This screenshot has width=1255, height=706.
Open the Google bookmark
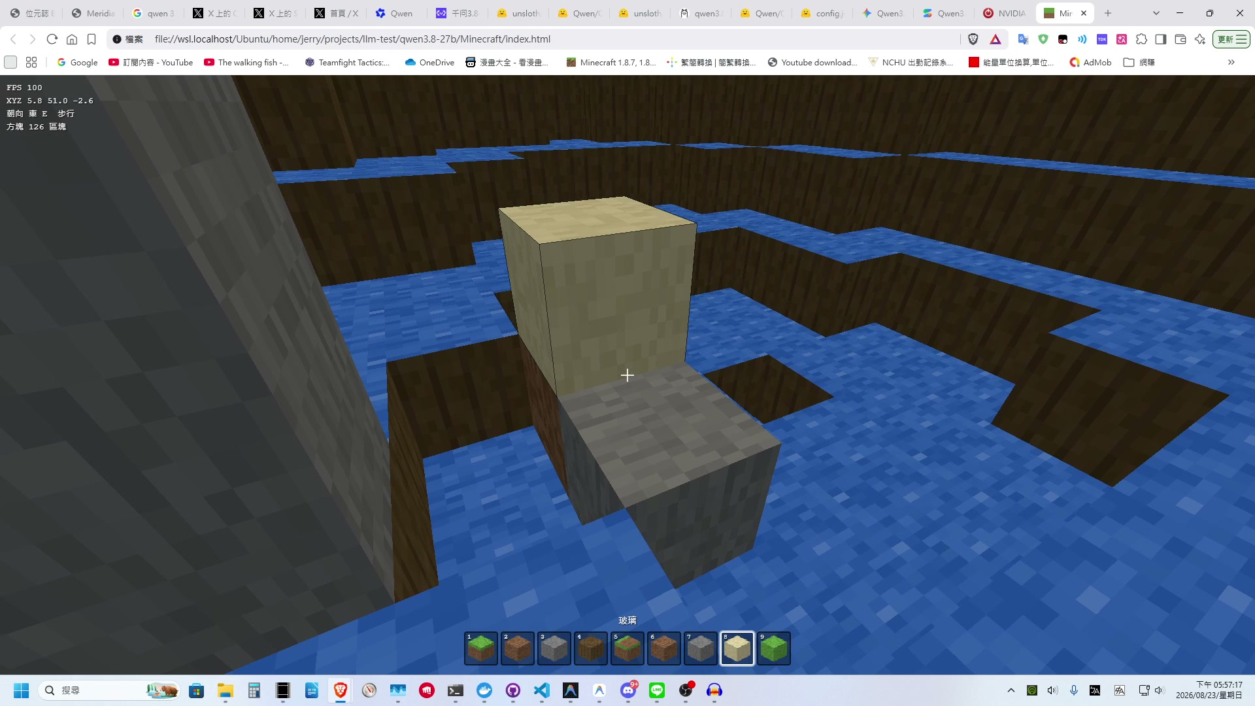click(77, 62)
